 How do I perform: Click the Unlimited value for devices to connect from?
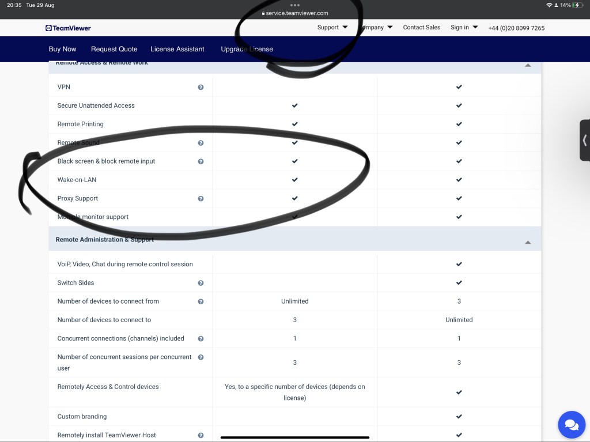[294, 301]
